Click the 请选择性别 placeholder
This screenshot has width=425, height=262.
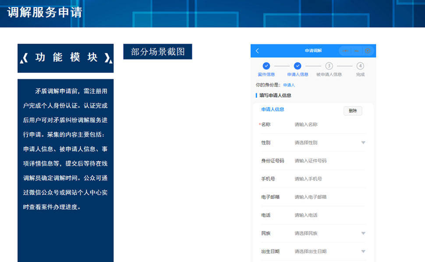(306, 143)
